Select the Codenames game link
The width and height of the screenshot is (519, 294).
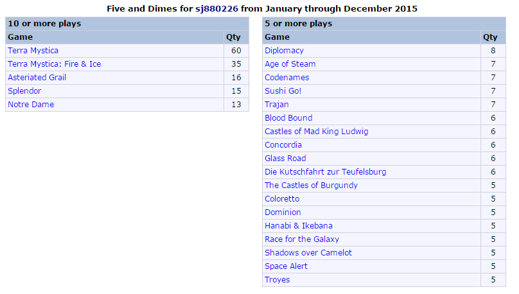point(286,78)
